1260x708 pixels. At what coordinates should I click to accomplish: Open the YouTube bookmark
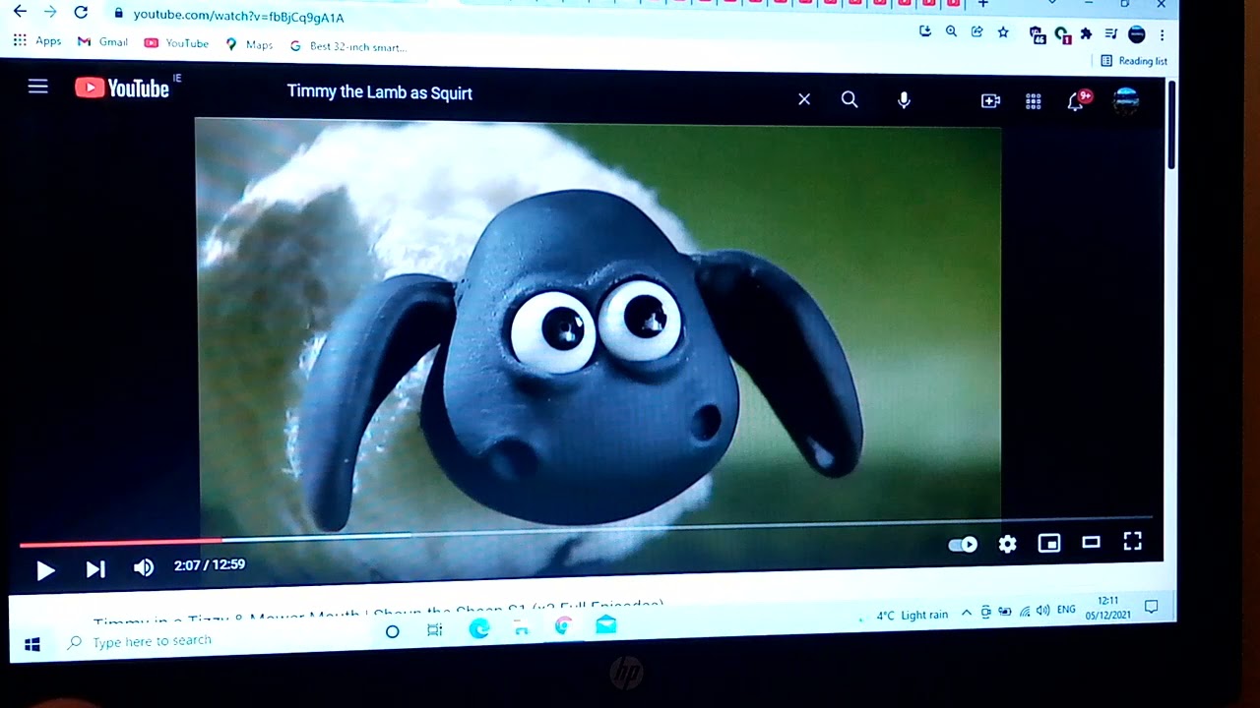click(x=176, y=43)
